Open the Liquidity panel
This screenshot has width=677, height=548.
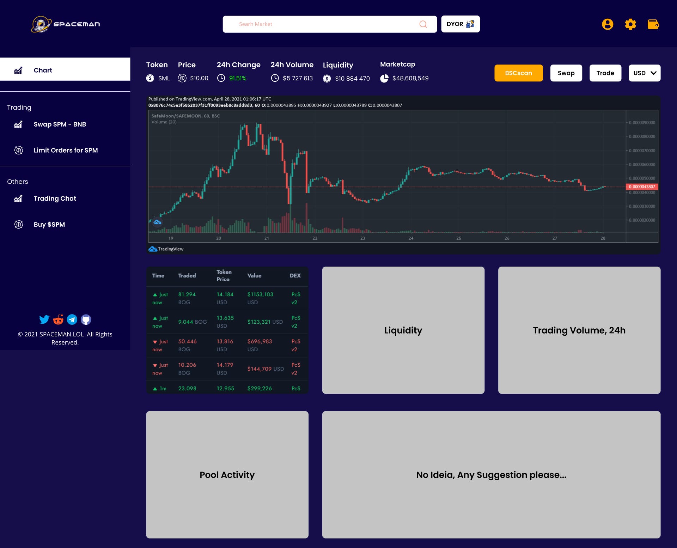[403, 330]
